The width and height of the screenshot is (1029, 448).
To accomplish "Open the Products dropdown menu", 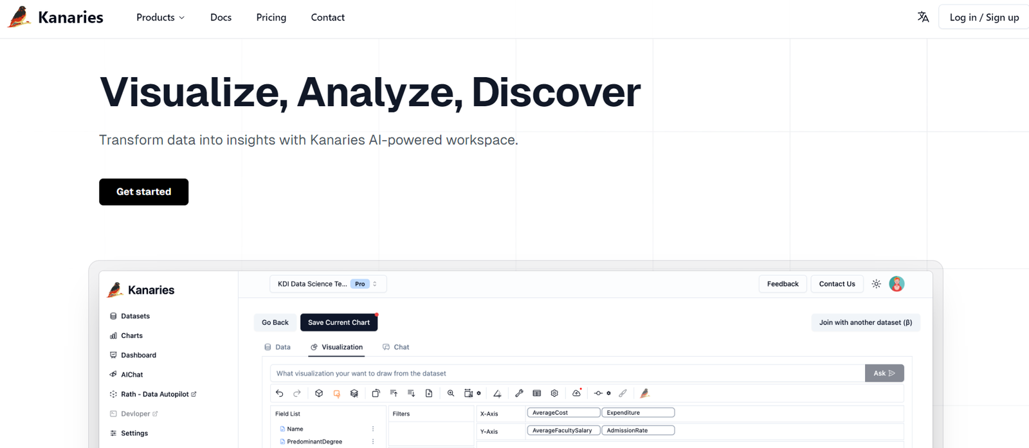I will tap(160, 17).
